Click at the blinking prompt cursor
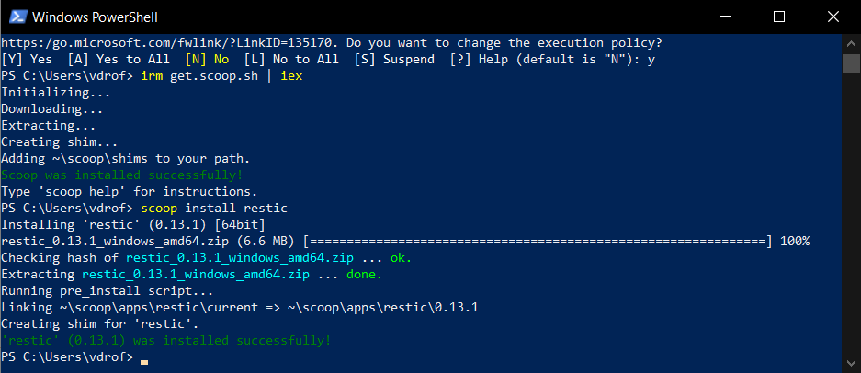This screenshot has width=861, height=373. pyautogui.click(x=144, y=361)
